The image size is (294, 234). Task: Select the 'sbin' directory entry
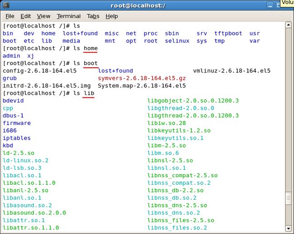[x=172, y=33]
